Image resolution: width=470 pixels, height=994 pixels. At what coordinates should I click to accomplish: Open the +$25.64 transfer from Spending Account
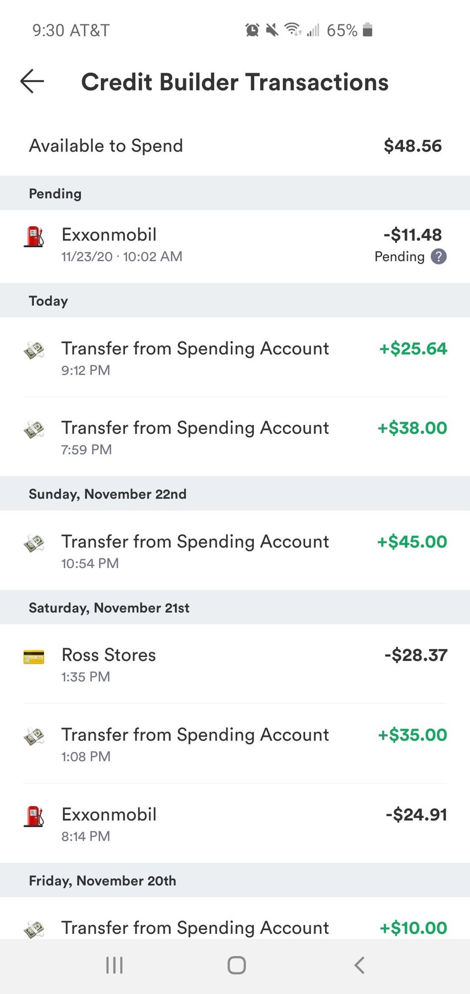[235, 358]
